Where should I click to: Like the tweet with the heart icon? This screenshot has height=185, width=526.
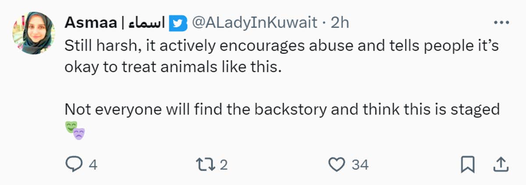pyautogui.click(x=337, y=164)
